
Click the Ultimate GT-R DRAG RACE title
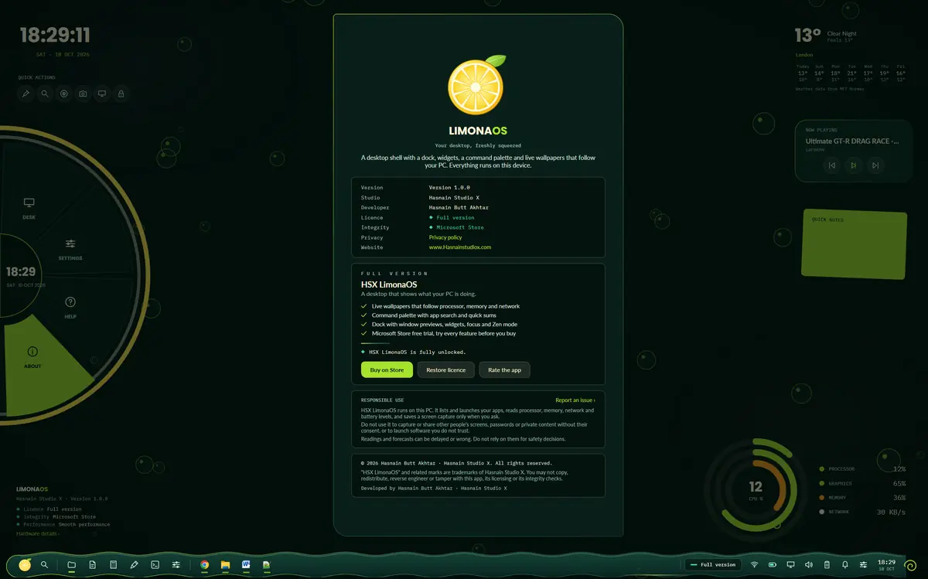(852, 141)
